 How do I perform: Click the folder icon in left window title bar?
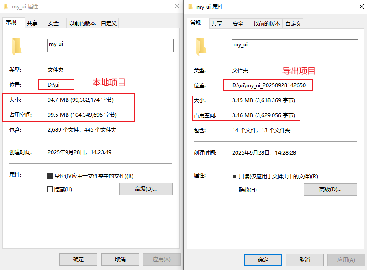click(x=6, y=6)
